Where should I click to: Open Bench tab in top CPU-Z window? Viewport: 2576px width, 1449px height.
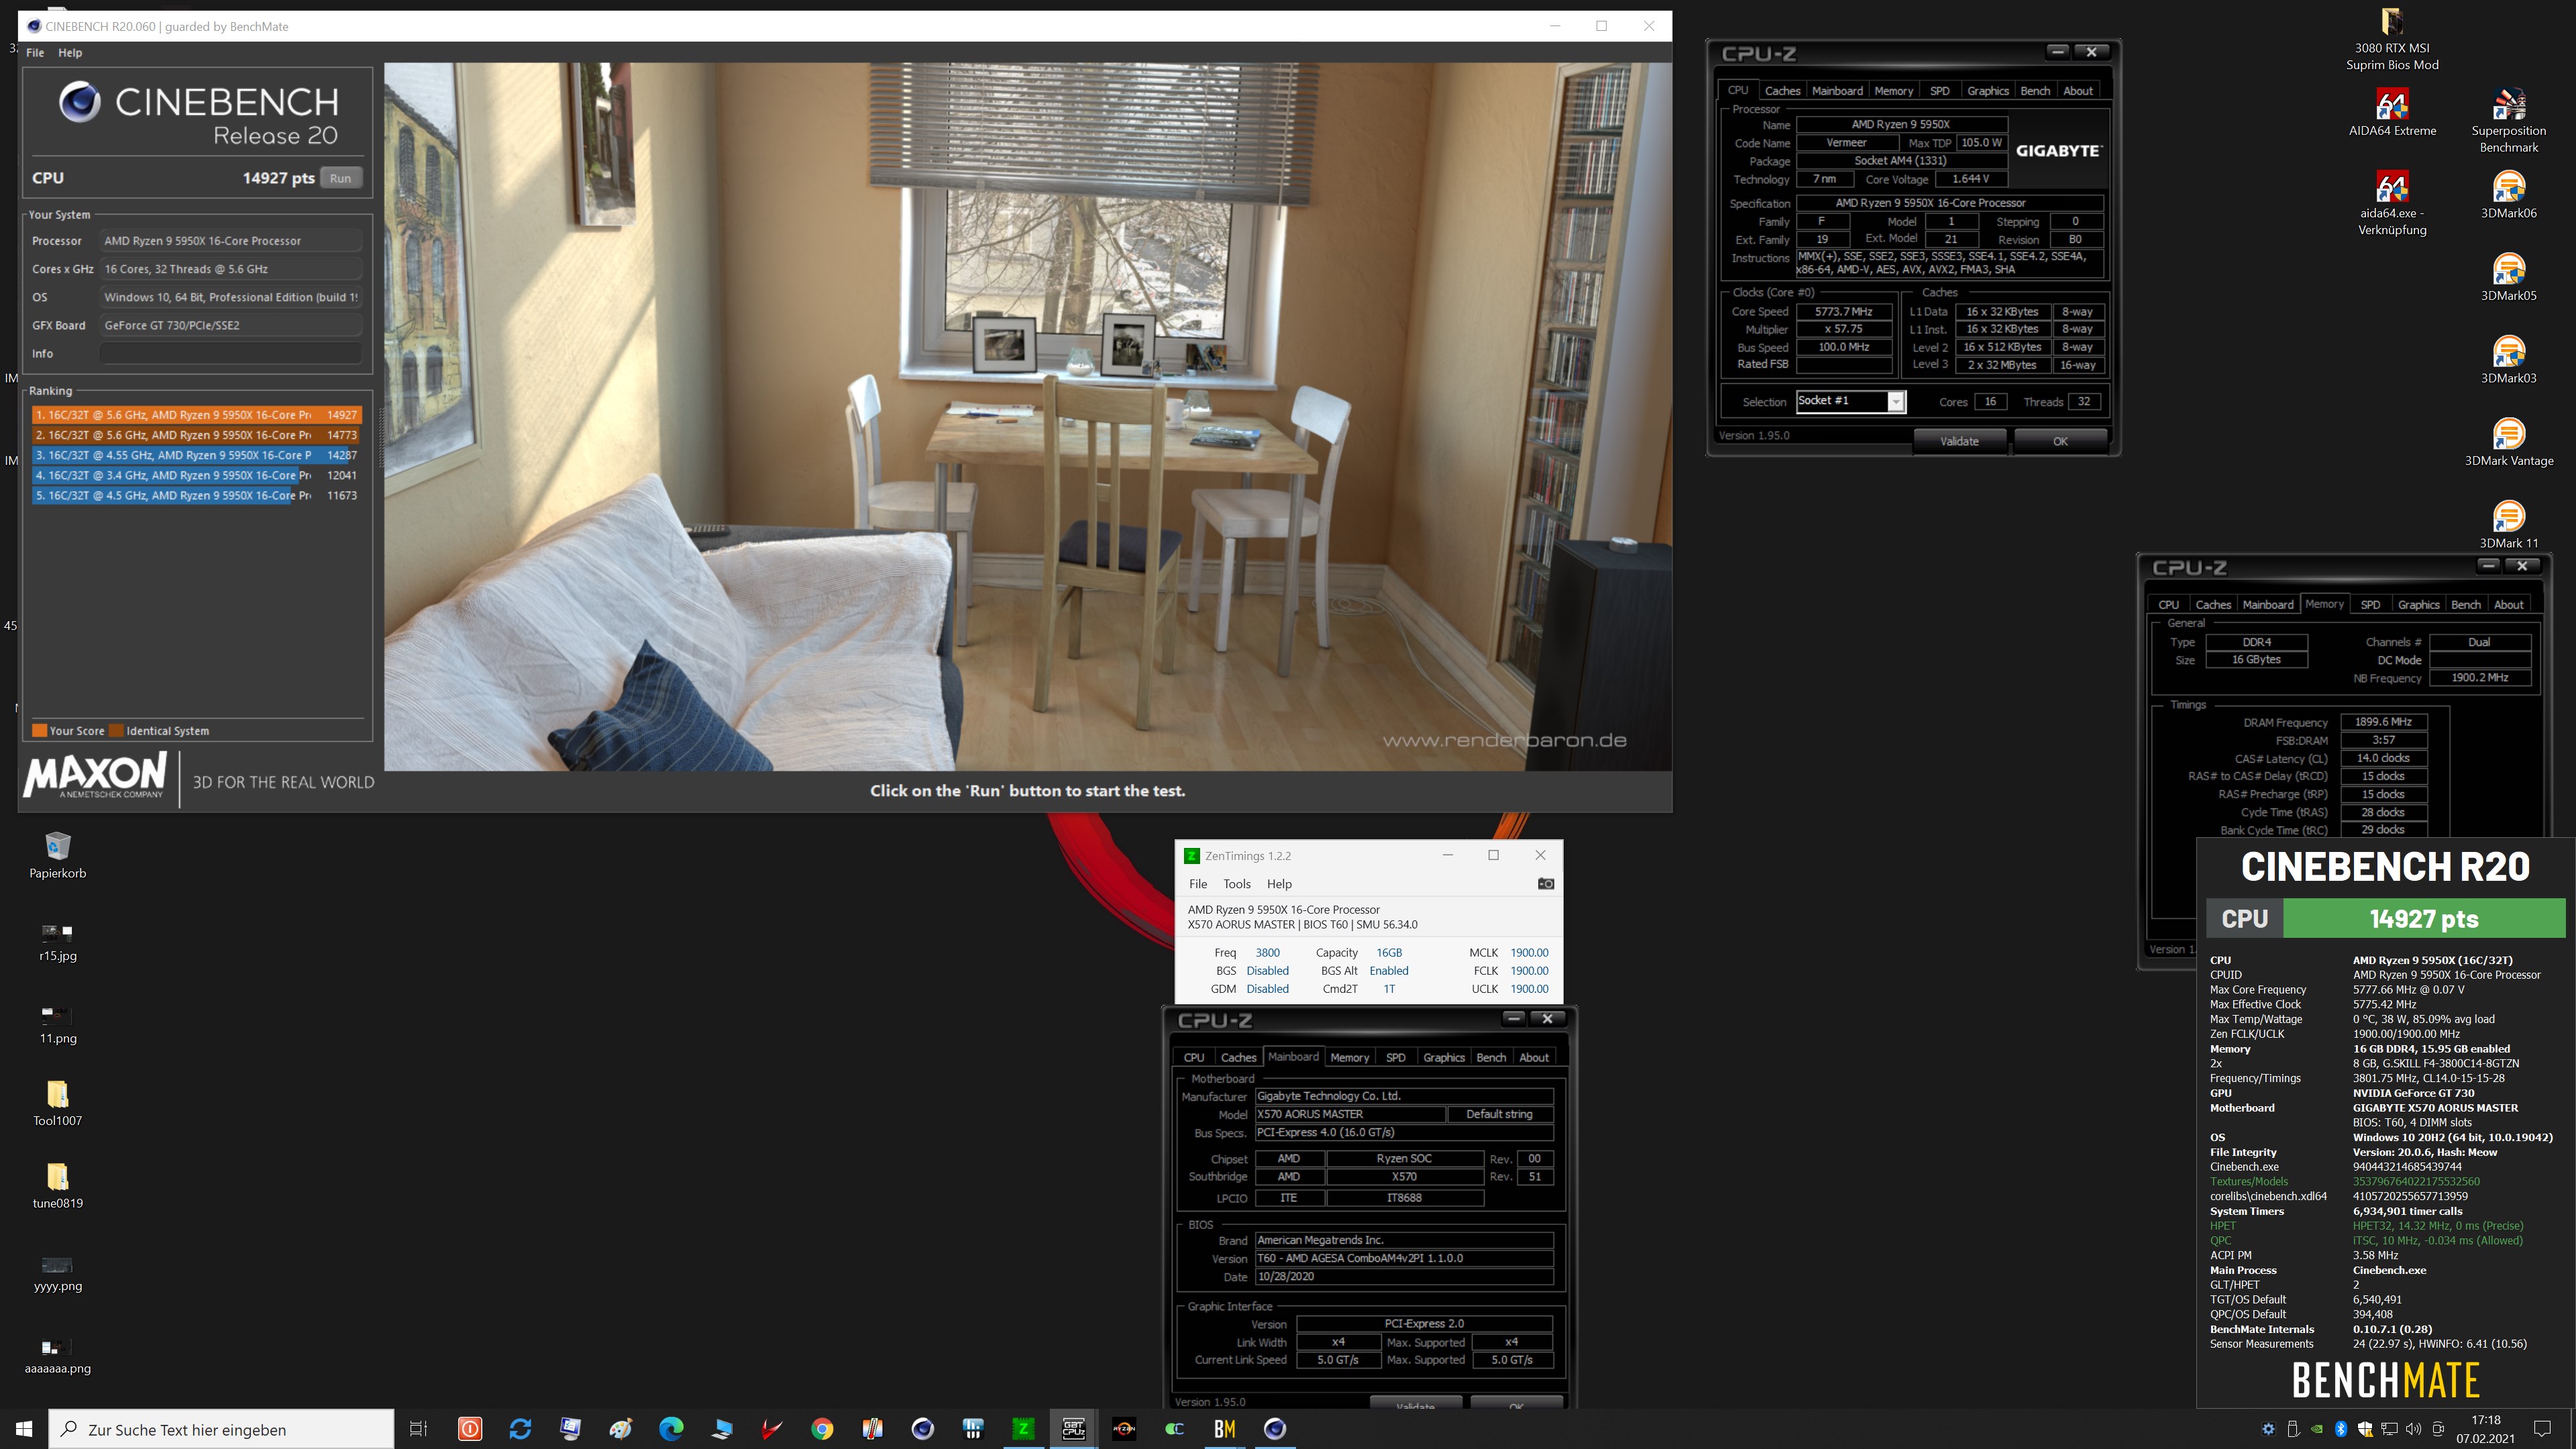(2035, 90)
